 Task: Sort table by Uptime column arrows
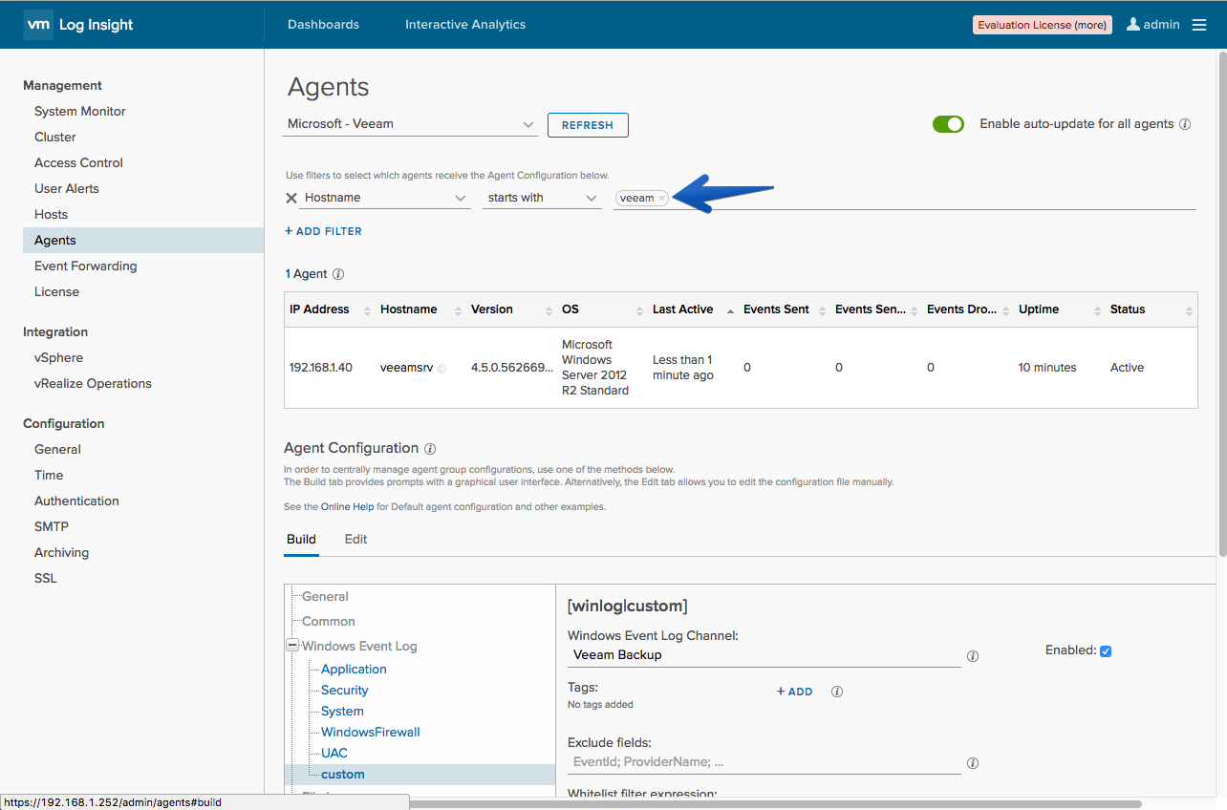coord(1096,310)
